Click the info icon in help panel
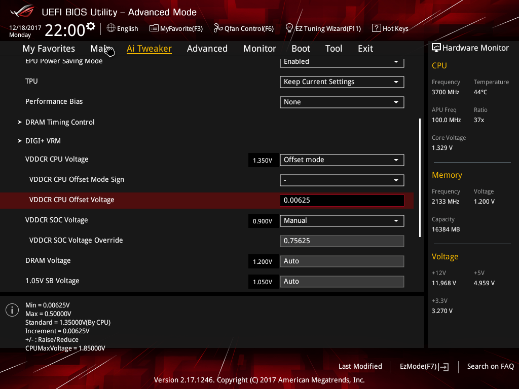 (12, 310)
